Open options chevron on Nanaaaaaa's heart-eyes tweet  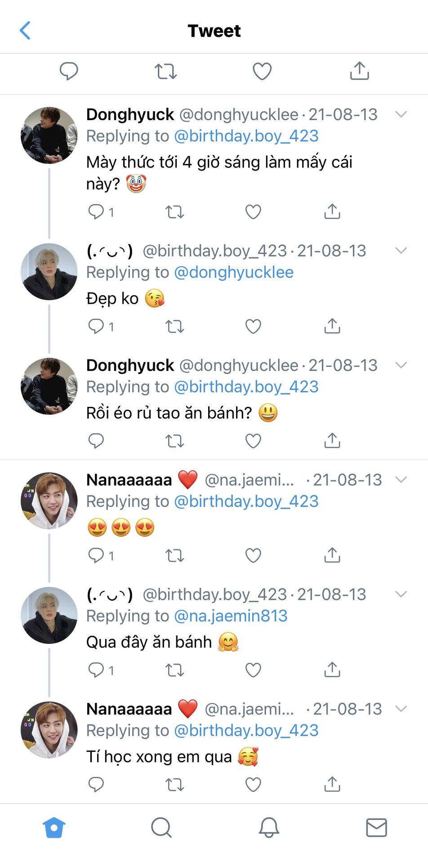click(x=401, y=480)
